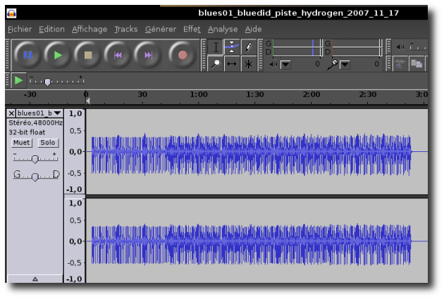Image resolution: width=444 pixels, height=299 pixels.
Task: Click the Stop transport button
Action: coord(88,55)
